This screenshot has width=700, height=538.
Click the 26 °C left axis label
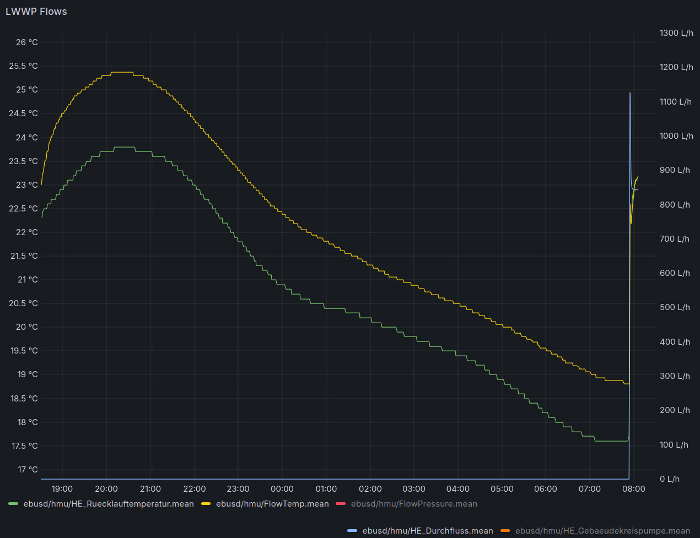point(26,42)
